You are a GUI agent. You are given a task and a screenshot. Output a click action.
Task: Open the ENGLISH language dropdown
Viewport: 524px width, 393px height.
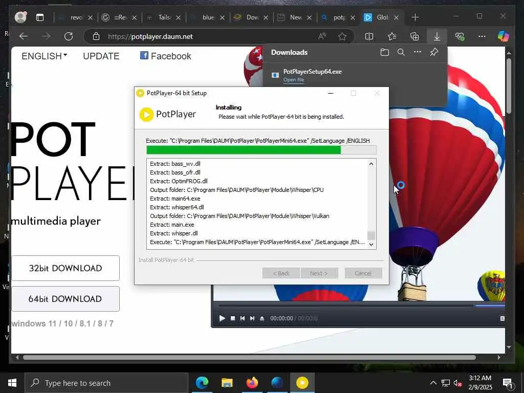point(44,56)
